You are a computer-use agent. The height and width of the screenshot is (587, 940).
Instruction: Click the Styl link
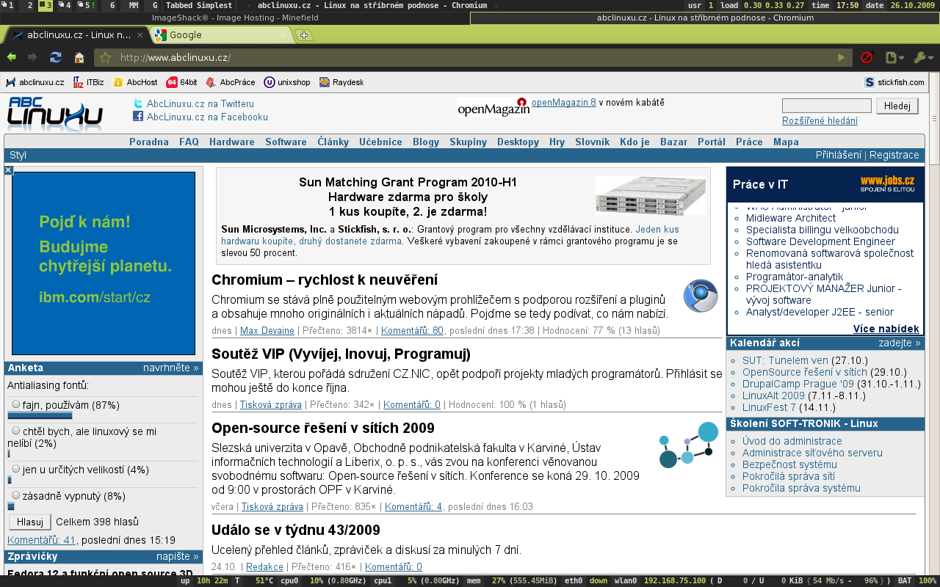coord(18,155)
